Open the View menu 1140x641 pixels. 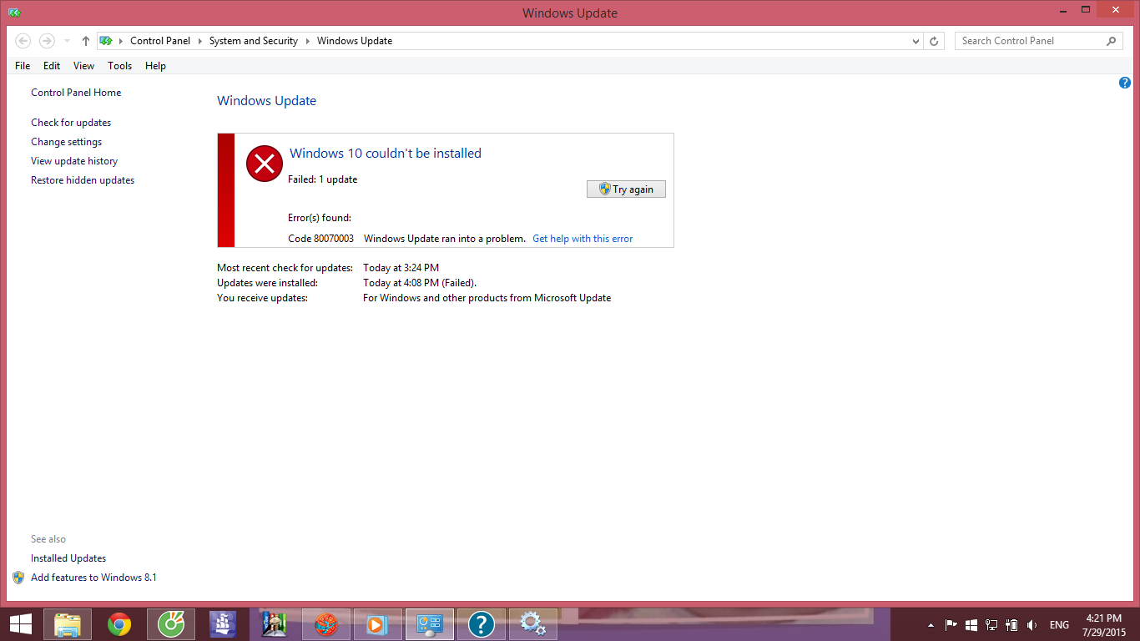[83, 66]
